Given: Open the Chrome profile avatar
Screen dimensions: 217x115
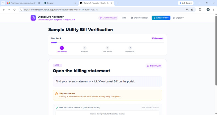Looking at the screenshot, I should pos(208,9).
